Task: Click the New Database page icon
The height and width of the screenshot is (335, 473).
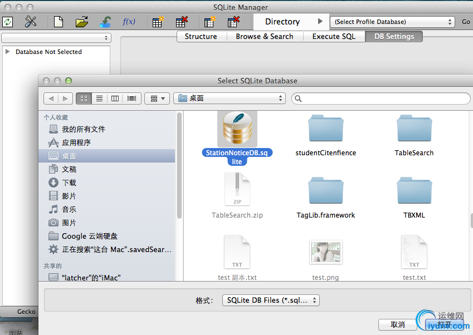Action: click(58, 22)
